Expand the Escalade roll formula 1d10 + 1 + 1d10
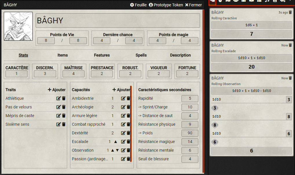 pos(251,58)
